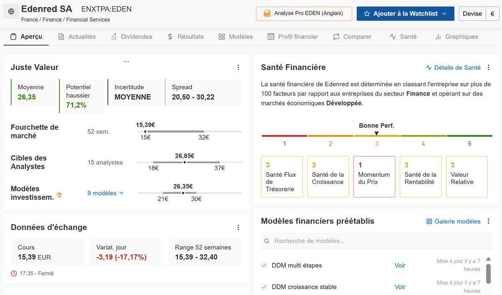Click the star icon in Watchlist button
This screenshot has height=295, width=502.
point(367,14)
